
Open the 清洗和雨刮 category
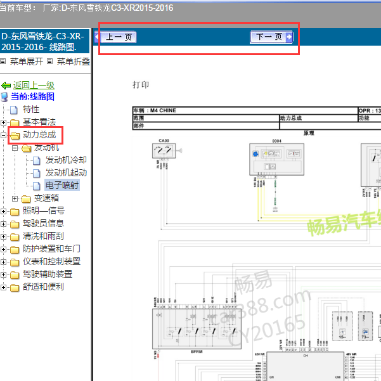pyautogui.click(x=43, y=236)
